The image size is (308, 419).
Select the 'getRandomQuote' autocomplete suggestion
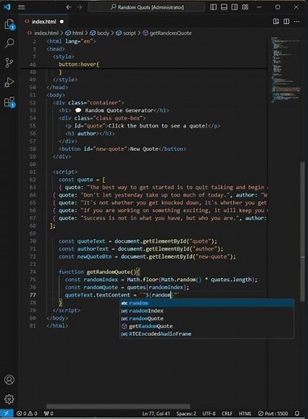(x=206, y=326)
